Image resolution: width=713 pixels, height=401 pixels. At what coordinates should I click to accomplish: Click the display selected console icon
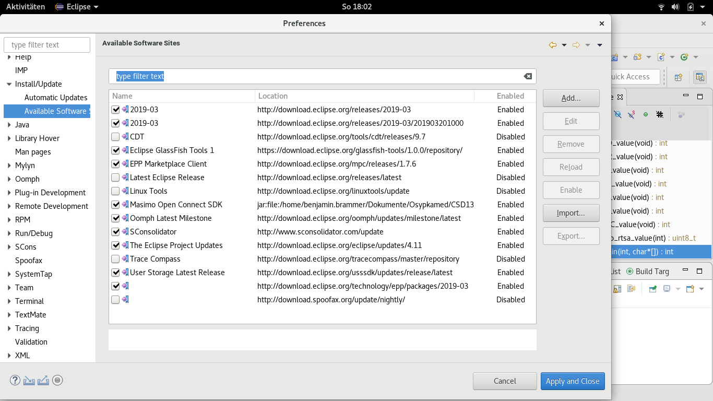[667, 289]
